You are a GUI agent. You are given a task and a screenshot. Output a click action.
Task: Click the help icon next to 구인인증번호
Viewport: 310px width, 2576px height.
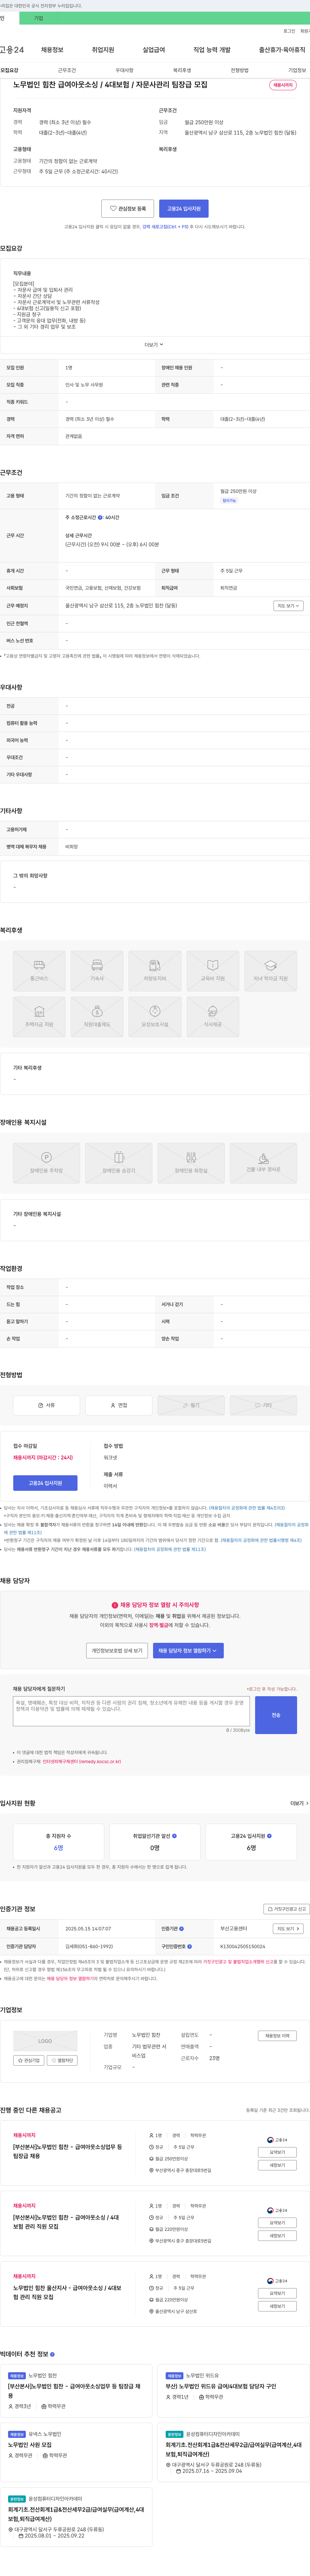[x=189, y=1947]
